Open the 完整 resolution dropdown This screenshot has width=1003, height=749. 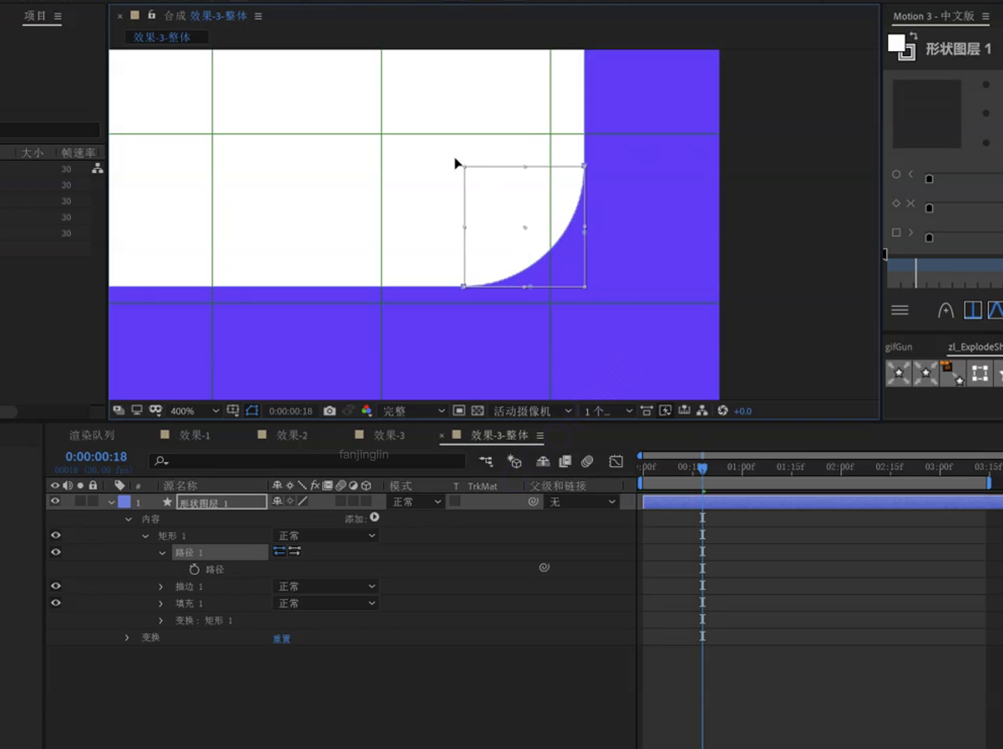pos(414,411)
